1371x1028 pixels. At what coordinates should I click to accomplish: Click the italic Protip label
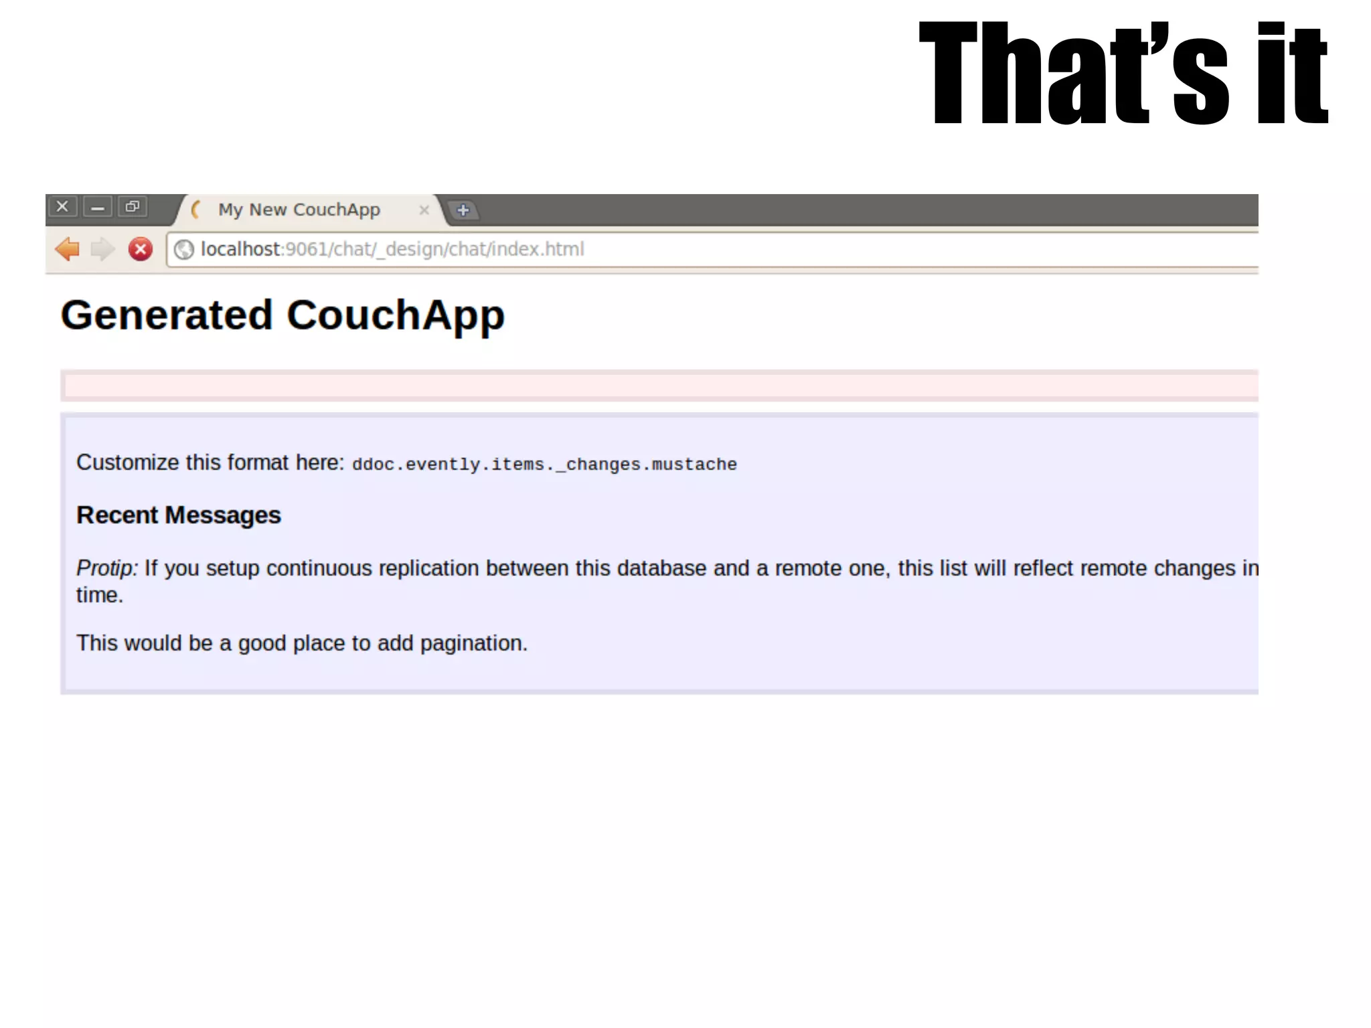[106, 568]
